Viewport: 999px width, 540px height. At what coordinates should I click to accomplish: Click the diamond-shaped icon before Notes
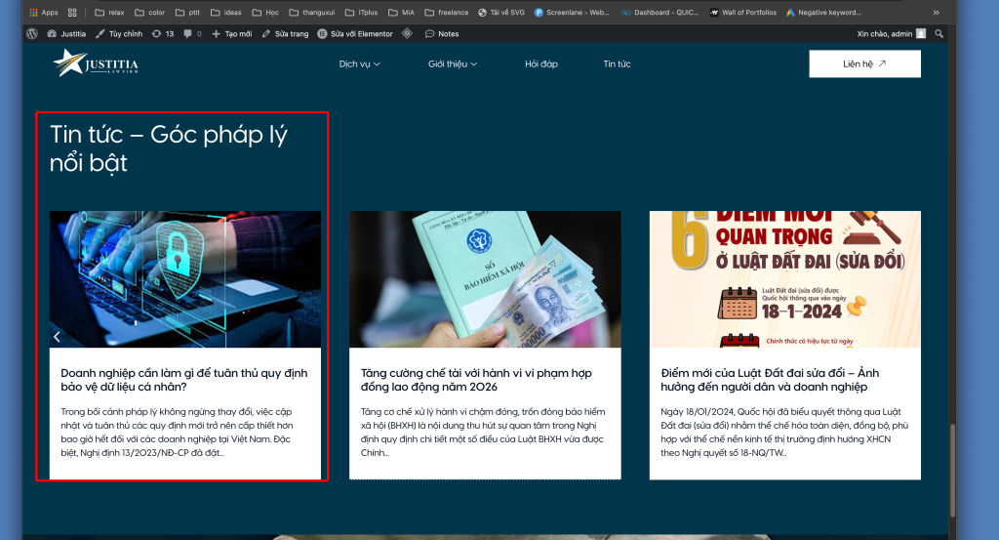[406, 33]
